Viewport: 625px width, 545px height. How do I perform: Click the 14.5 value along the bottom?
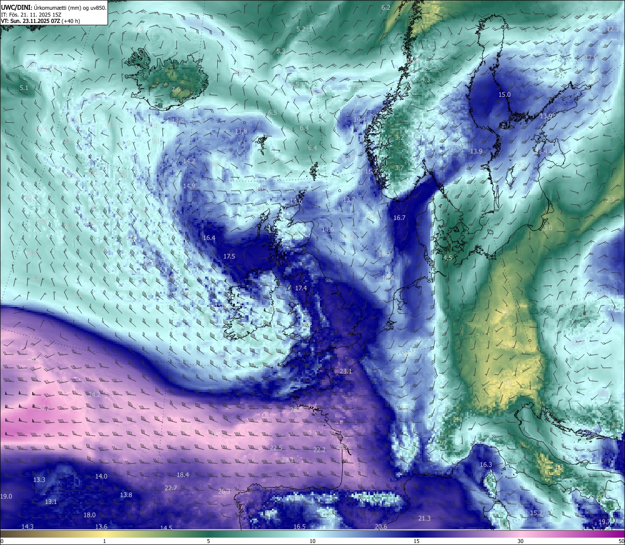tap(166, 528)
